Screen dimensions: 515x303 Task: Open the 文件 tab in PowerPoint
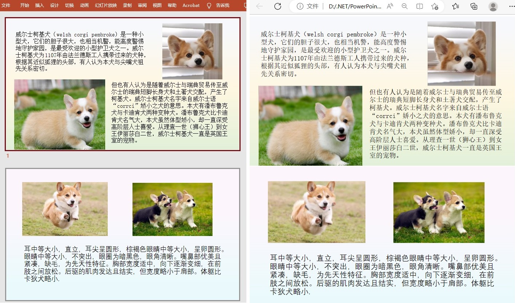pos(6,5)
